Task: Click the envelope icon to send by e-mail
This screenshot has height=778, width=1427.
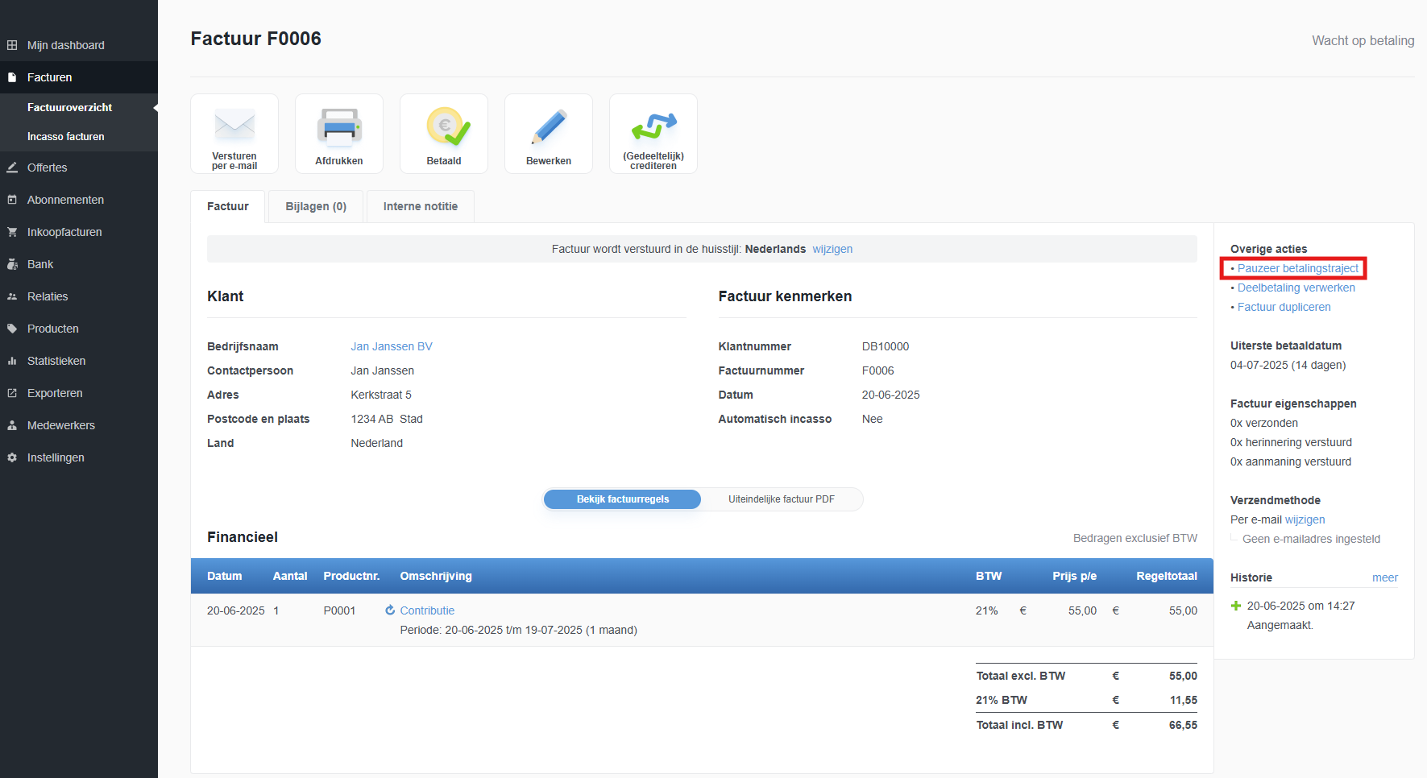Action: (234, 126)
